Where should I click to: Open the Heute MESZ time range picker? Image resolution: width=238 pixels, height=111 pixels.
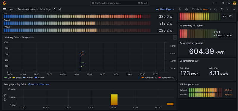[202, 9]
